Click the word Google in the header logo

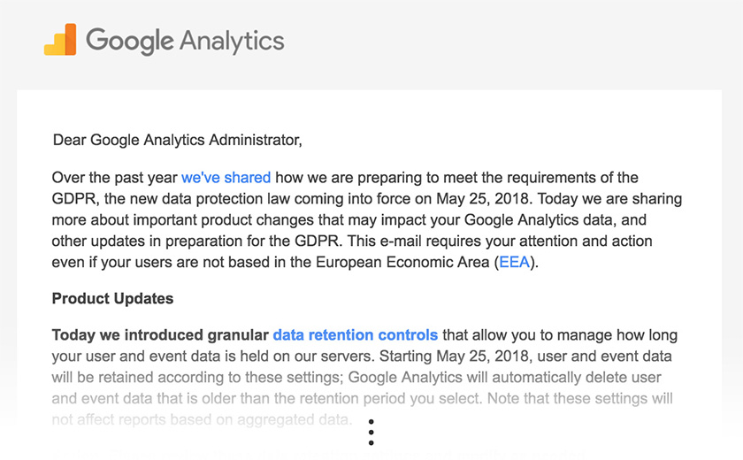(x=130, y=41)
